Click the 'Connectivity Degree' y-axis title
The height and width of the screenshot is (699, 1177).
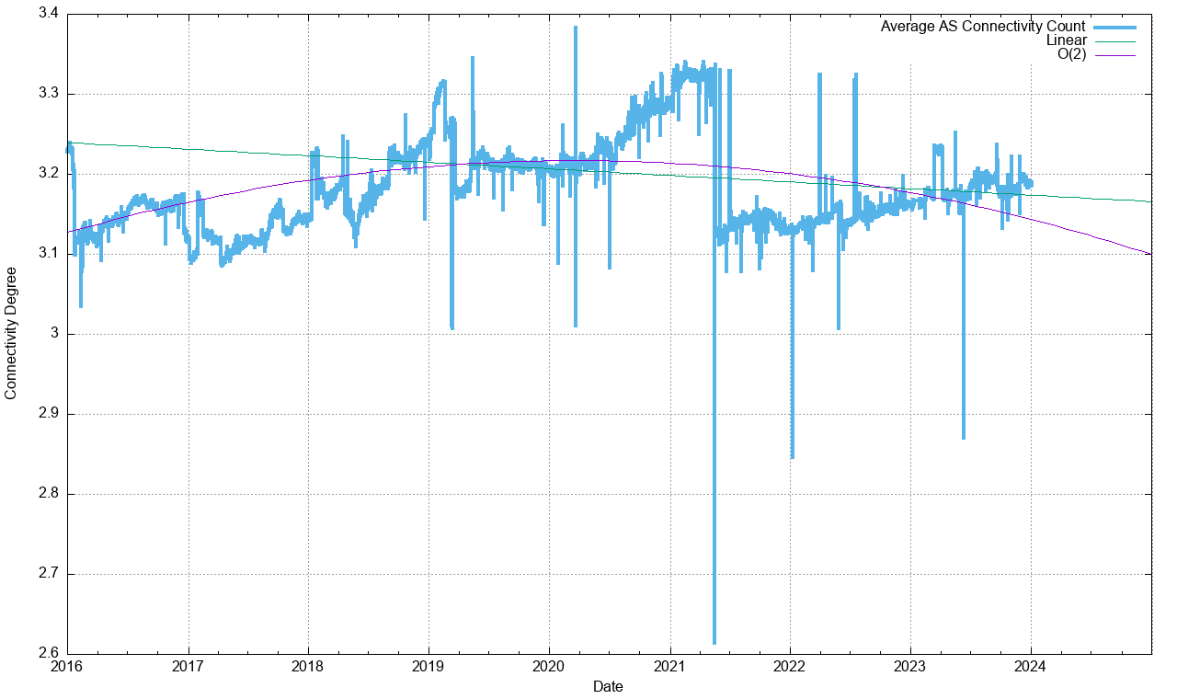11,333
